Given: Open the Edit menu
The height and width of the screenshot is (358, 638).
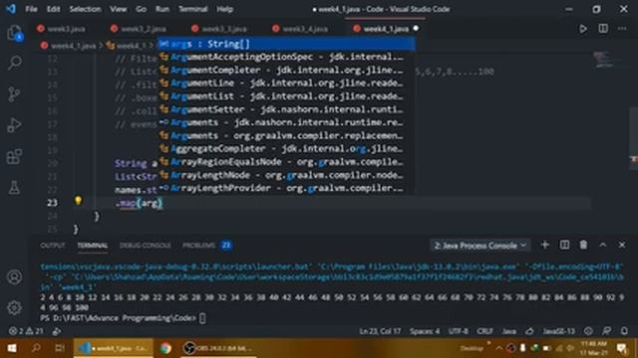Looking at the screenshot, I should coord(53,9).
